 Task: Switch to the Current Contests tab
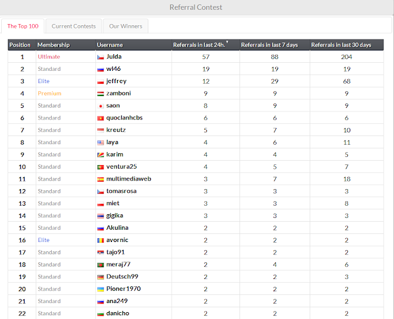tap(74, 26)
